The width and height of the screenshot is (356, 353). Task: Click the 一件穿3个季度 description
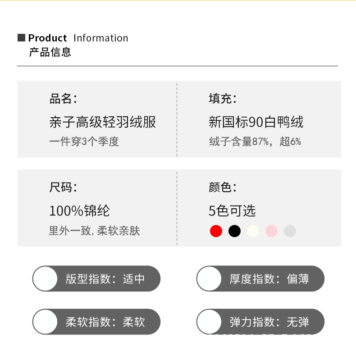84,142
